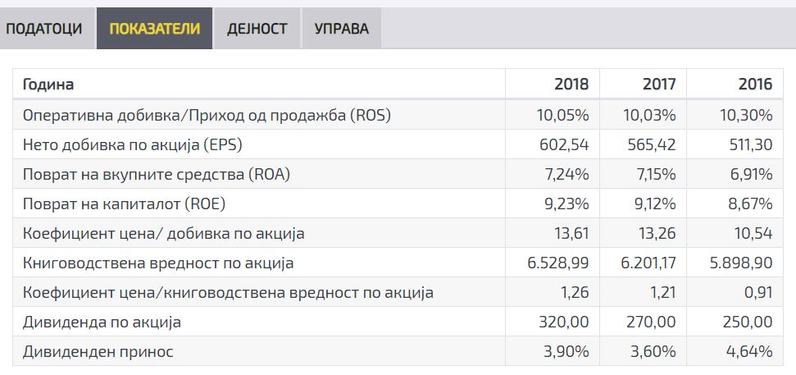Open the УПРАВА tab

(x=341, y=29)
